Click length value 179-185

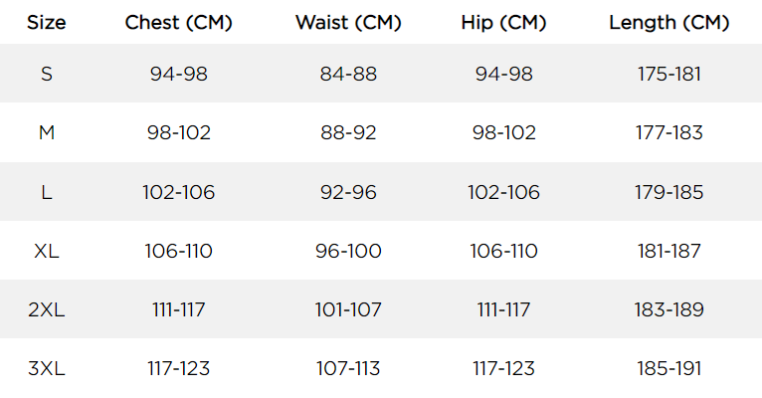tap(668, 192)
